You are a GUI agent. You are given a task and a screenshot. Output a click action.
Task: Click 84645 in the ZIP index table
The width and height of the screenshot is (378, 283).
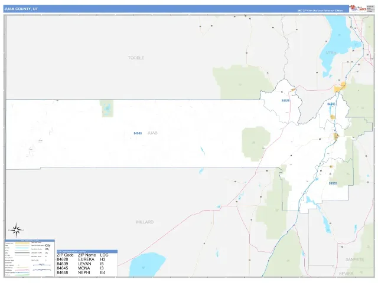click(x=63, y=268)
